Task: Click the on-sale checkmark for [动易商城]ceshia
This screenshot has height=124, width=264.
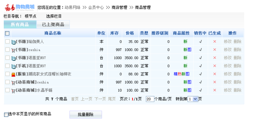Action: 200,82
